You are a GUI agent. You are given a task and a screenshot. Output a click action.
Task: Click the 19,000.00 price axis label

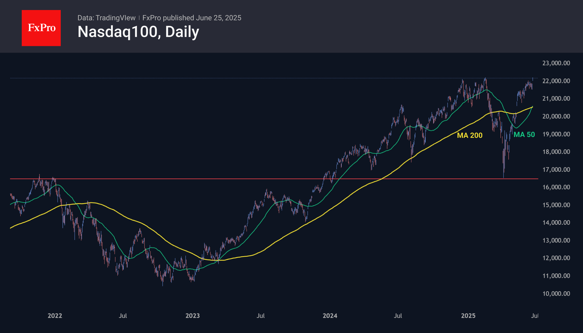click(556, 134)
